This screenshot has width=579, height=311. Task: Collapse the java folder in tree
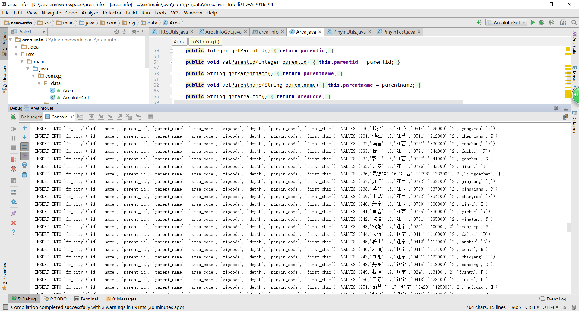pyautogui.click(x=28, y=69)
